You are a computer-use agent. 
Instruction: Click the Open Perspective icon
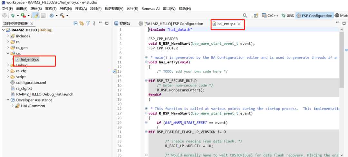[256, 16]
